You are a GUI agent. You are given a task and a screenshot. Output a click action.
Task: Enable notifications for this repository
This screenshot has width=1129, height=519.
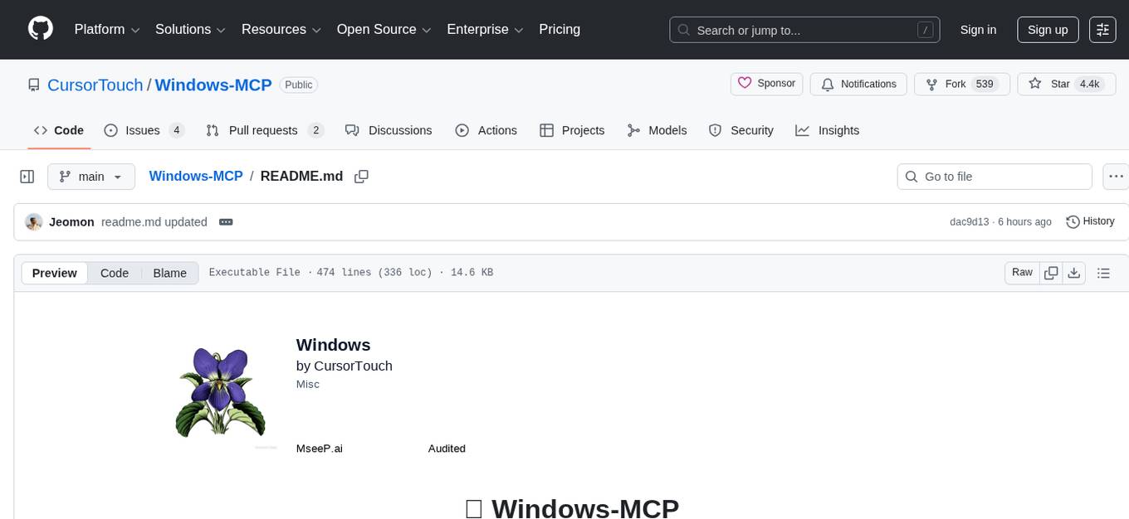[858, 84]
